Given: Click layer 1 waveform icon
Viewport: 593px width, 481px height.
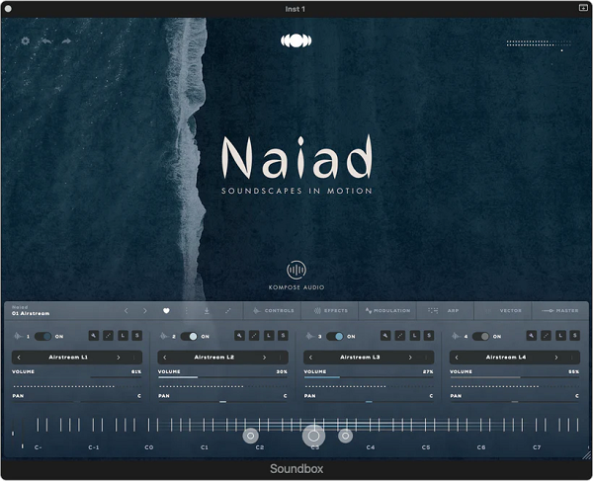Looking at the screenshot, I should 18,336.
